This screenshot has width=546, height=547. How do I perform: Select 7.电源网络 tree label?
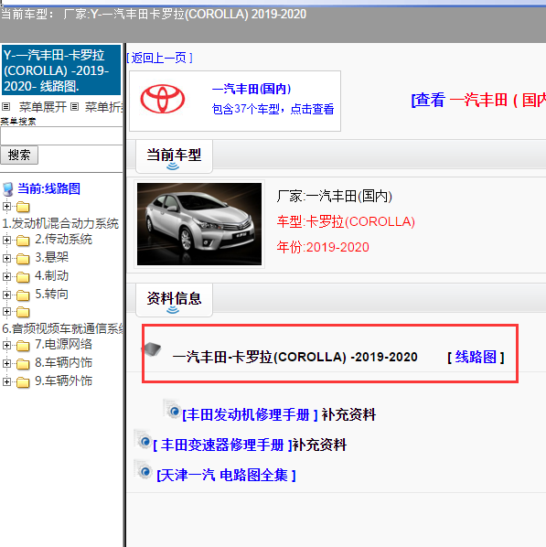(63, 345)
